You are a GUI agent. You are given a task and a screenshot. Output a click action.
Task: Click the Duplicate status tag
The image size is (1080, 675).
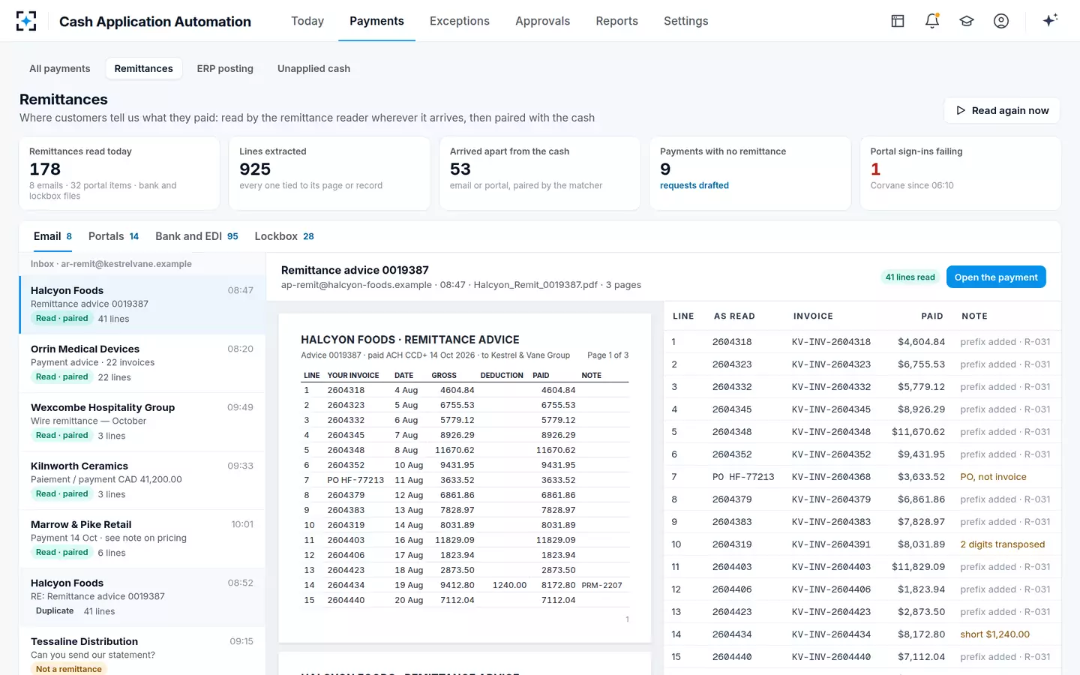click(55, 611)
